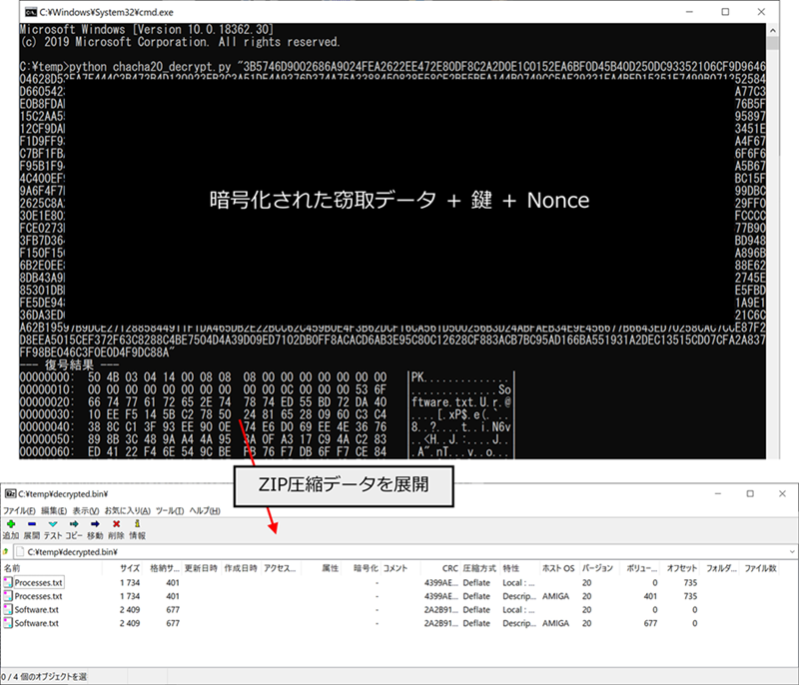Select the second Processes.txt file icon
This screenshot has height=685, width=799.
[x=8, y=596]
